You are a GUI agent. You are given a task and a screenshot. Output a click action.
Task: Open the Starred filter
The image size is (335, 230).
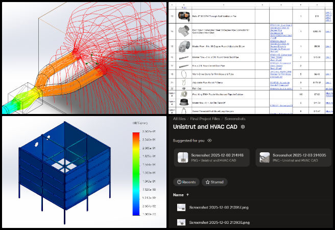(x=215, y=181)
